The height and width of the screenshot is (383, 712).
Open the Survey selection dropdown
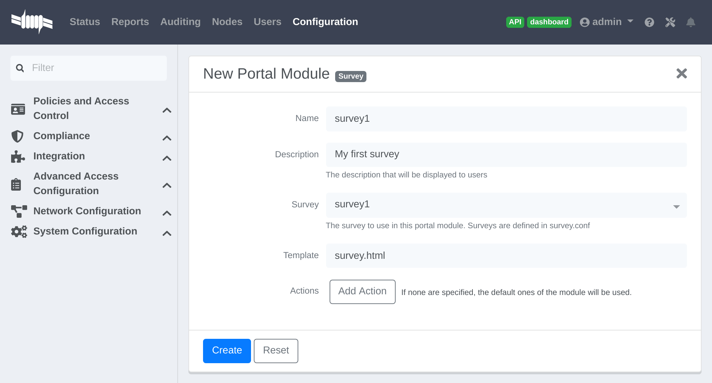click(x=676, y=206)
